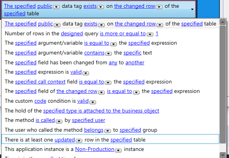Viewport: 229px width, 158px height.
Task: Expand the 'Non-Production' instance dropdown
Action: tap(118, 150)
